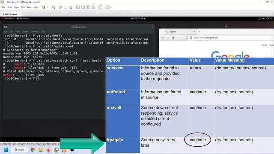Click '# Generated by NetworkManager' terminal line
The width and height of the screenshot is (274, 154).
(x=30, y=50)
